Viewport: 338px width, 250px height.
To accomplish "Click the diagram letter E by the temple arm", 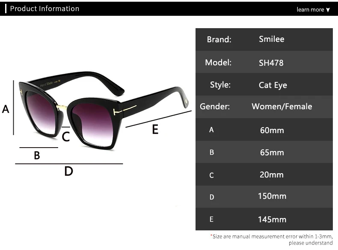I will point(155,129).
